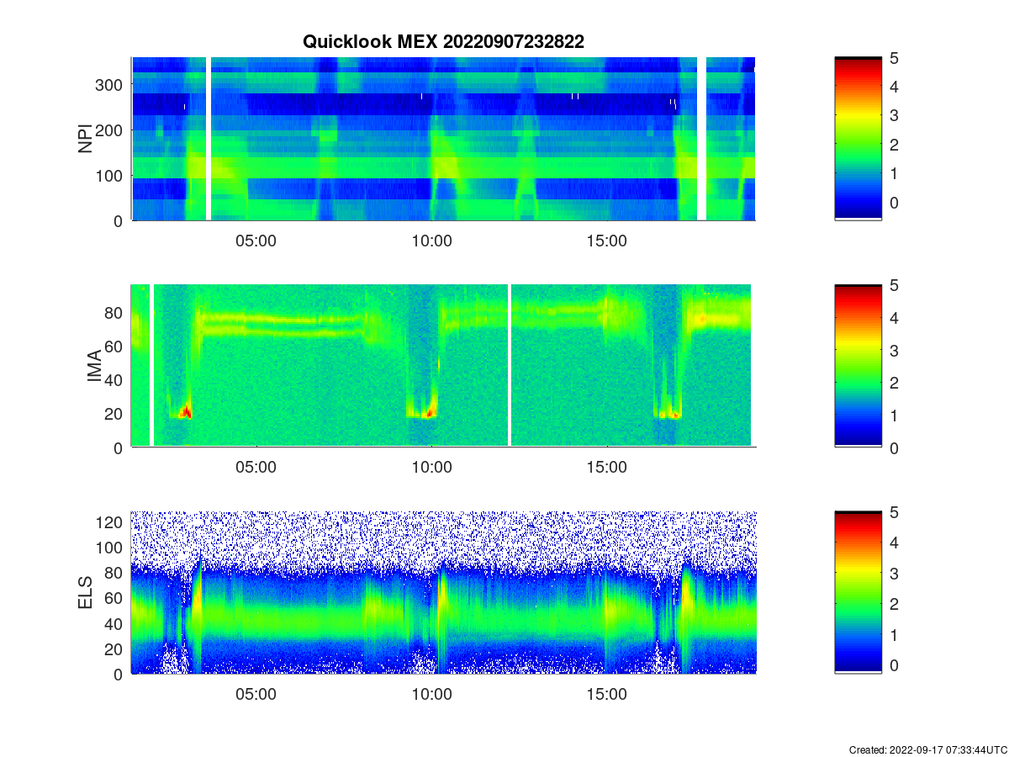Click the "3" label on NPI color bar
The image size is (1009, 757).
pos(895,116)
